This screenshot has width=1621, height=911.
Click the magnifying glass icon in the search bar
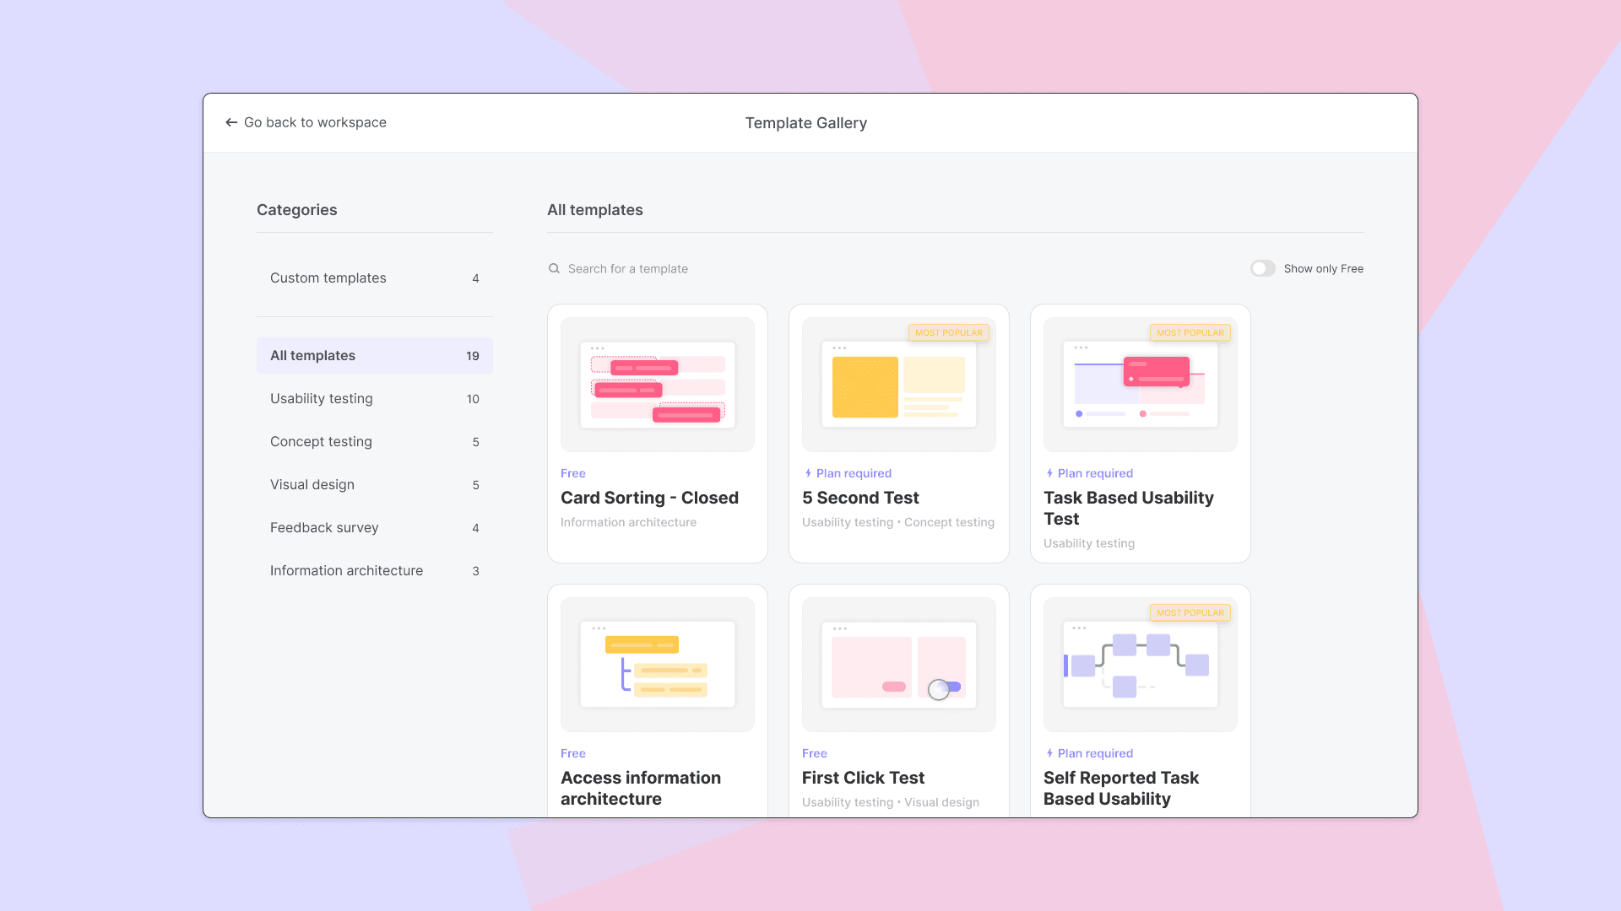point(555,268)
